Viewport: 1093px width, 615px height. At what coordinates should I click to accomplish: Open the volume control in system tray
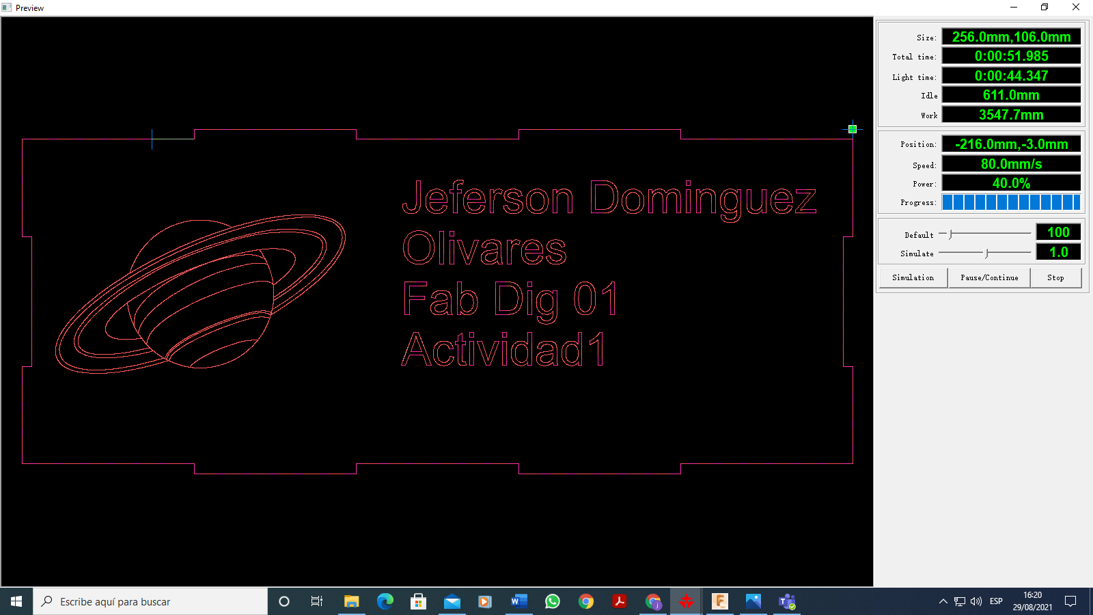(x=975, y=601)
